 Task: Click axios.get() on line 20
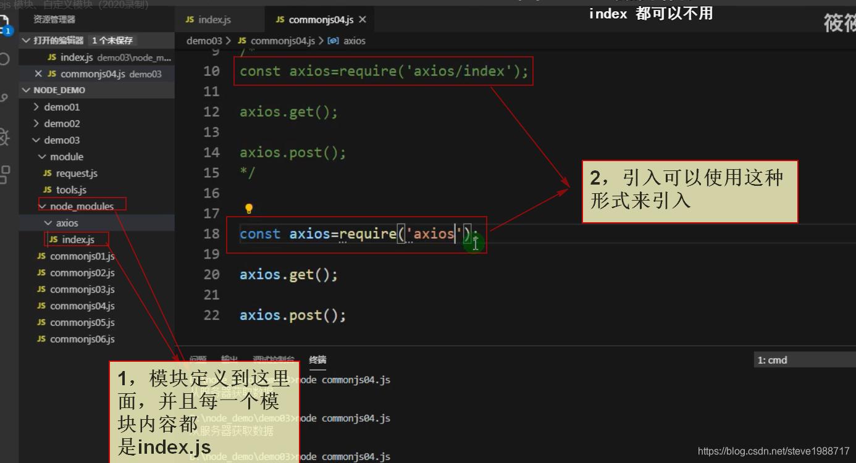click(289, 275)
